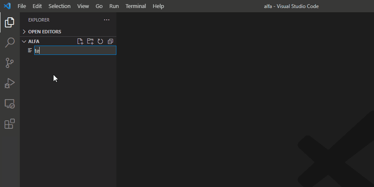
Task: Open Source Control view
Action: pos(9,63)
